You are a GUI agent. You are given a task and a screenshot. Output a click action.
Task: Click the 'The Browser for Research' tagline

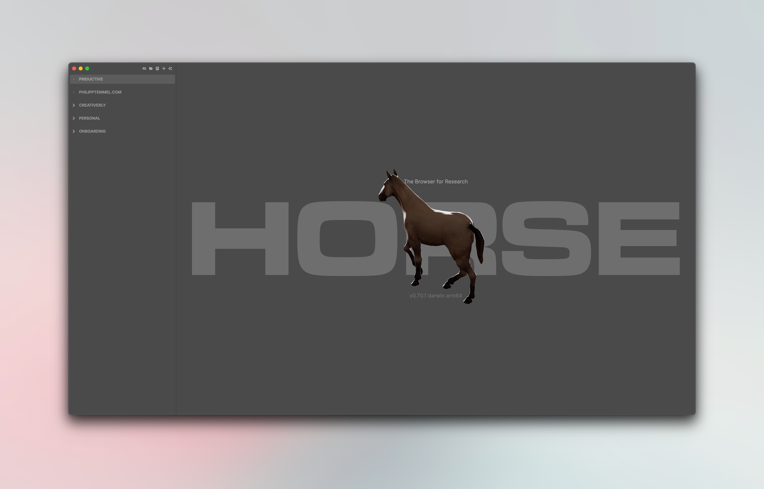tap(436, 182)
